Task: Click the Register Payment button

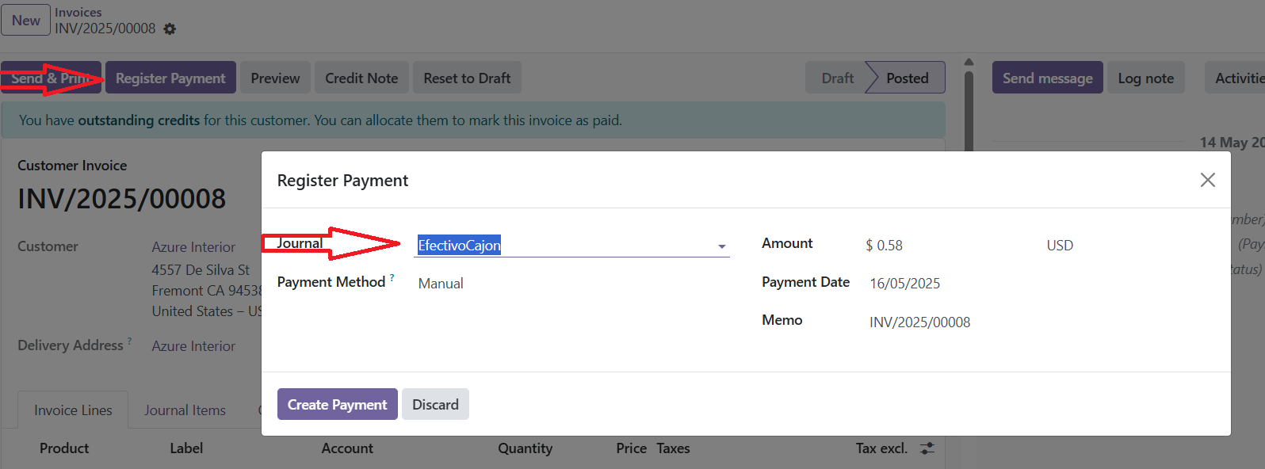Action: pos(170,78)
